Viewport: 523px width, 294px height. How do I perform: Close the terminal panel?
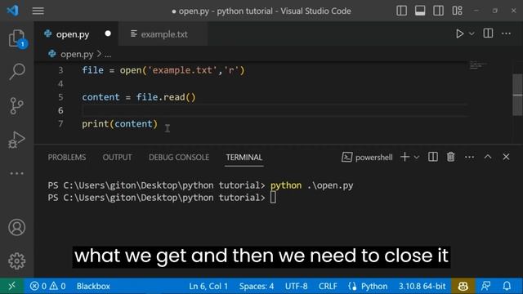[506, 157]
